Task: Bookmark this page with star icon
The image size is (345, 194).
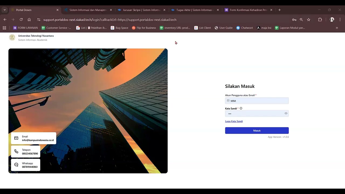Action: [309, 20]
